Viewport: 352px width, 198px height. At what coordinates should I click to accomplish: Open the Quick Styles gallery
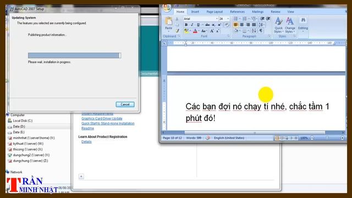(279, 25)
